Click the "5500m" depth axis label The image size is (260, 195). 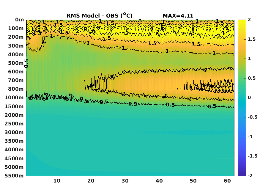coord(14,176)
